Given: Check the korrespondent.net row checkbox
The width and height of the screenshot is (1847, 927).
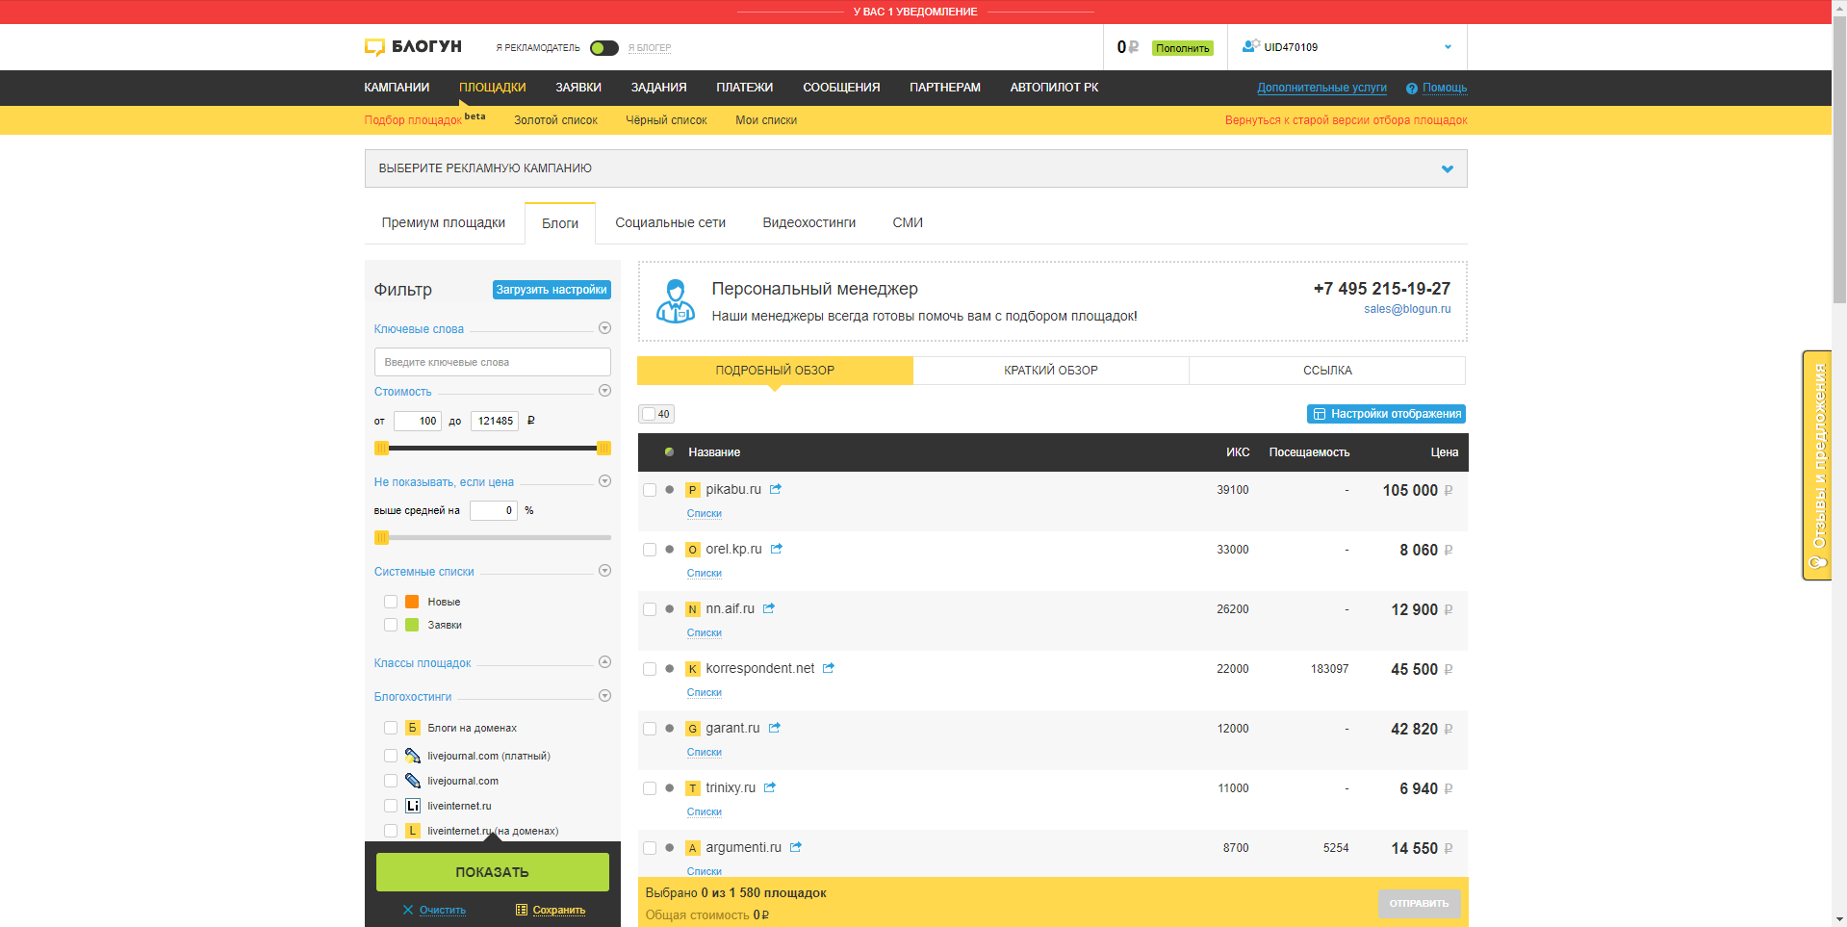Looking at the screenshot, I should [x=650, y=669].
